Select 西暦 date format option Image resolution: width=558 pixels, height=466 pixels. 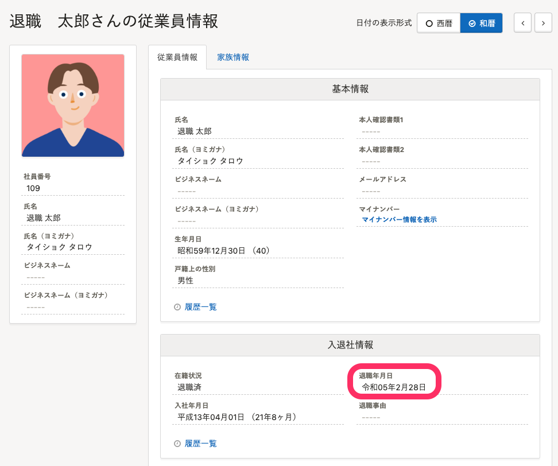(x=439, y=24)
